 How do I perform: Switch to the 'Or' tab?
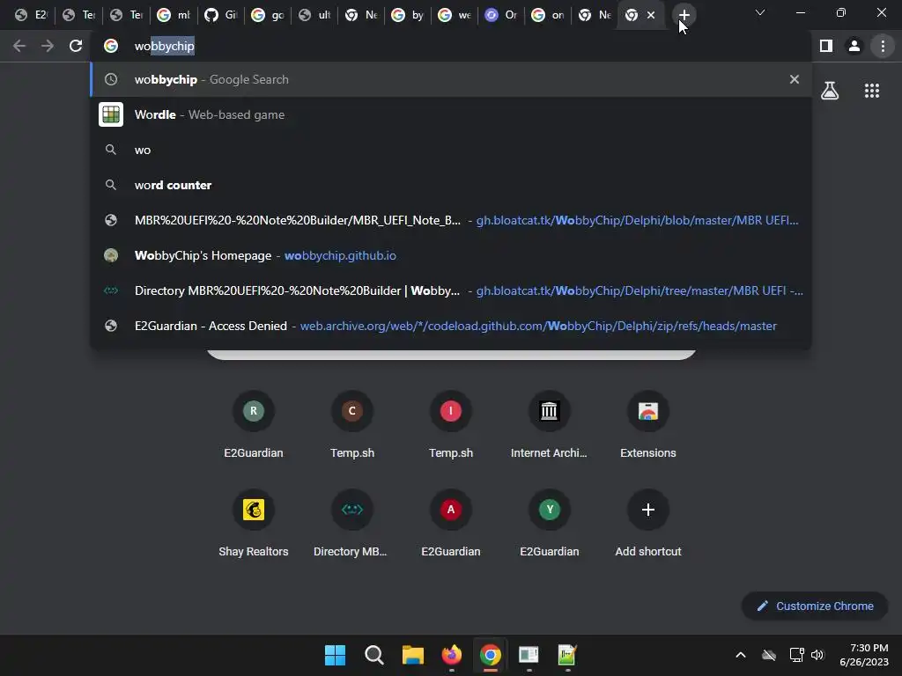click(501, 15)
